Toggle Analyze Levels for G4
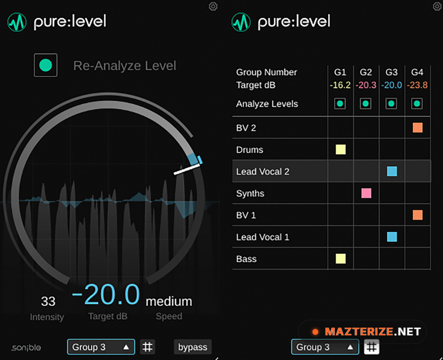443x360 pixels. click(417, 104)
